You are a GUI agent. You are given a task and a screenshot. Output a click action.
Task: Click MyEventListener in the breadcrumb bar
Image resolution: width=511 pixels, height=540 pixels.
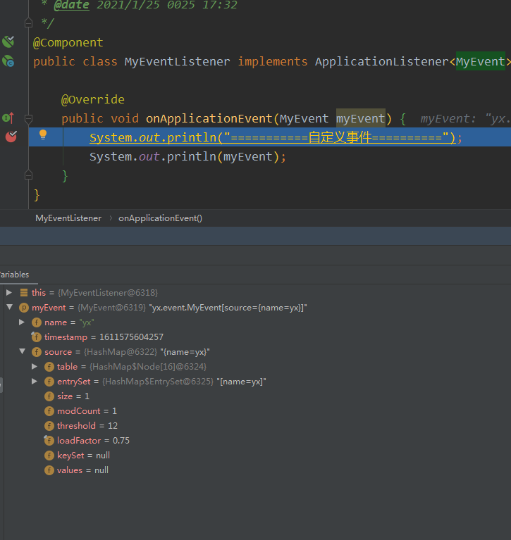click(x=68, y=218)
